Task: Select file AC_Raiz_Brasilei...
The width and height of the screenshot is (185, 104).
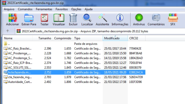Action: click(x=20, y=49)
